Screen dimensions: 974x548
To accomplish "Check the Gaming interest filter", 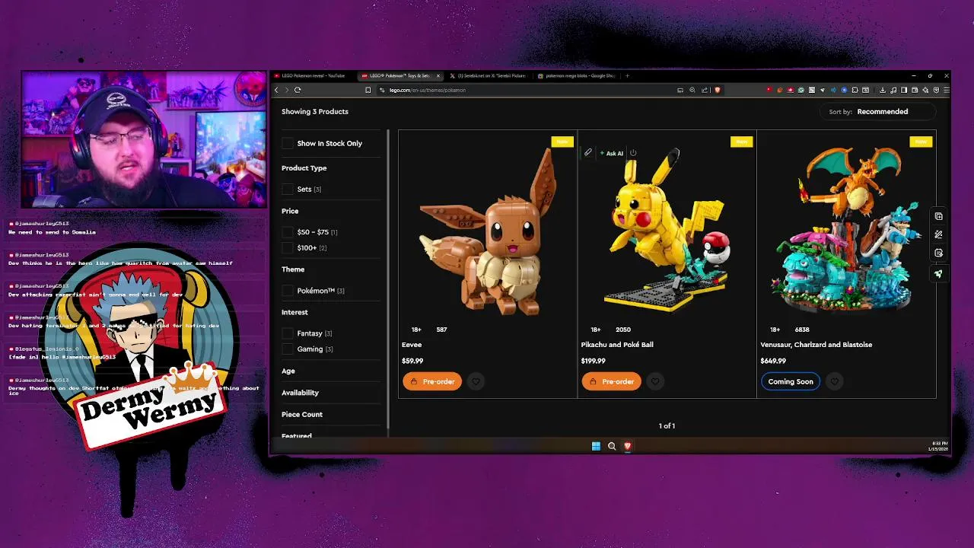I will coord(287,349).
